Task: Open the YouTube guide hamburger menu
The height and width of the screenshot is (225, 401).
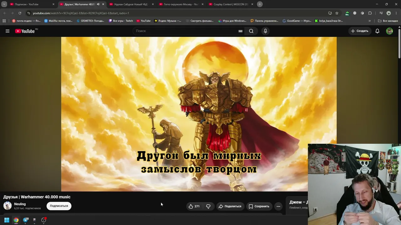Action: tap(8, 31)
